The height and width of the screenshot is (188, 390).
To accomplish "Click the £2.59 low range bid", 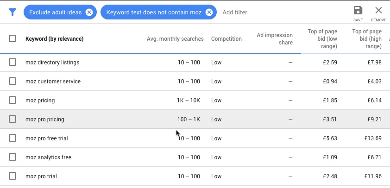I will [x=330, y=63].
